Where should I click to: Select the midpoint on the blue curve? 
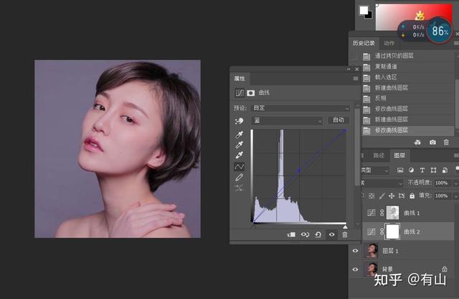tap(299, 170)
